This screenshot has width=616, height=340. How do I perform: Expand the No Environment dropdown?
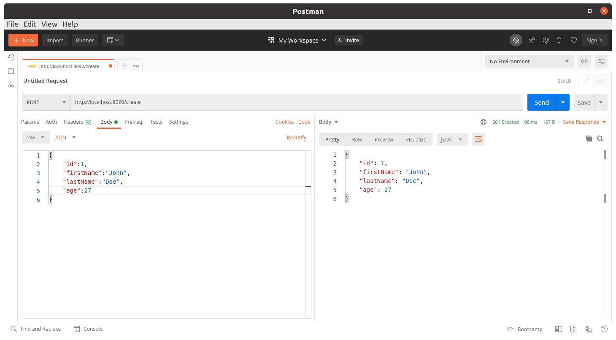click(x=529, y=61)
